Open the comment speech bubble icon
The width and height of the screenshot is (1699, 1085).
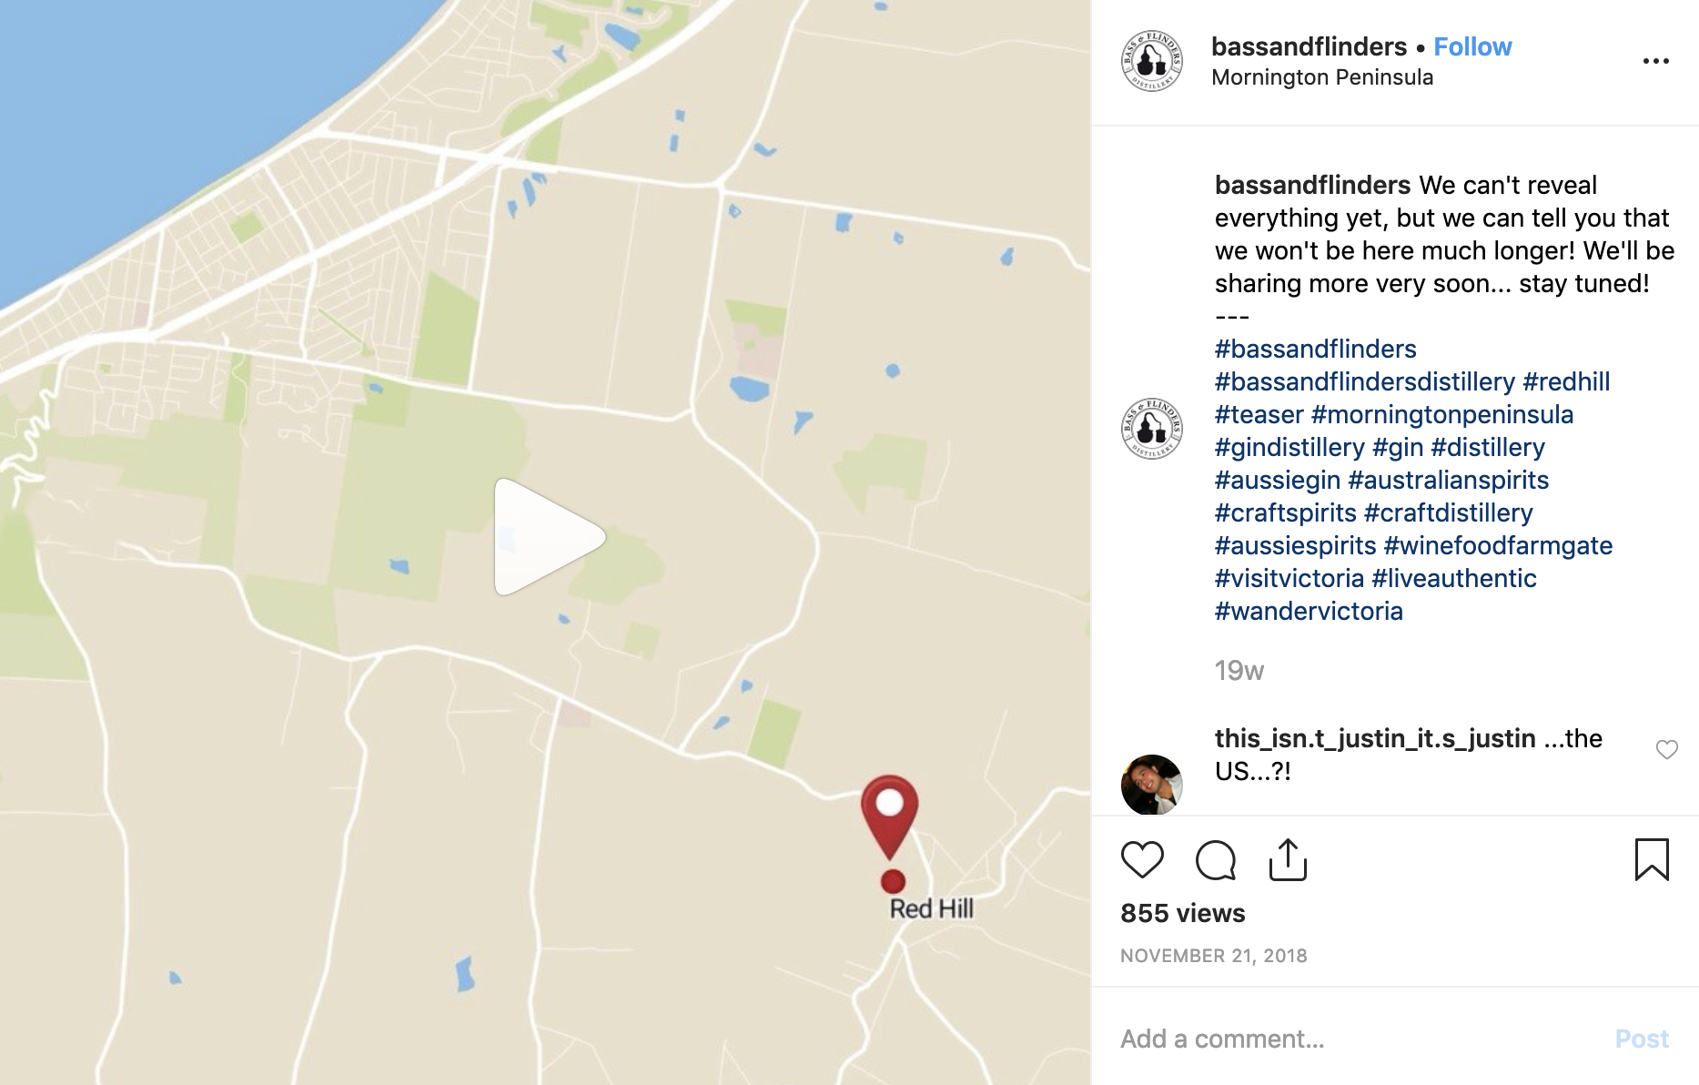[x=1216, y=860]
